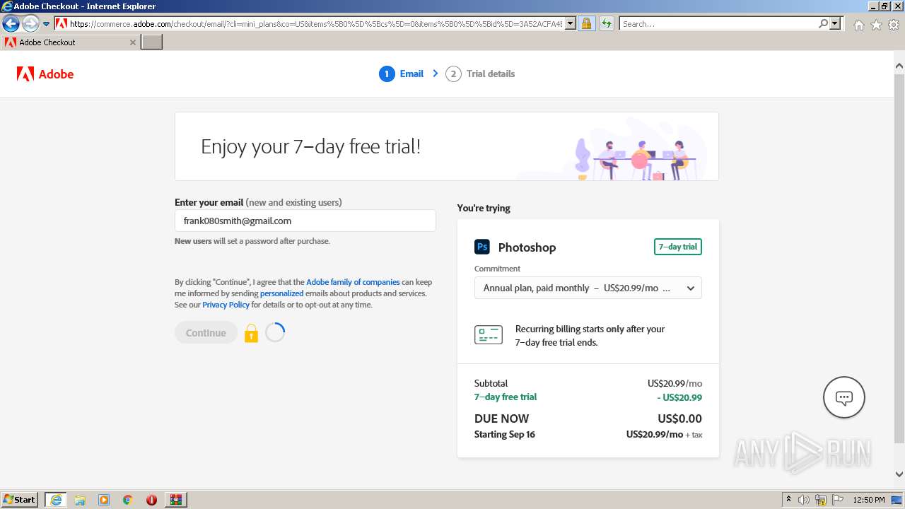905x509 pixels.
Task: Click the email address input field
Action: pyautogui.click(x=305, y=221)
